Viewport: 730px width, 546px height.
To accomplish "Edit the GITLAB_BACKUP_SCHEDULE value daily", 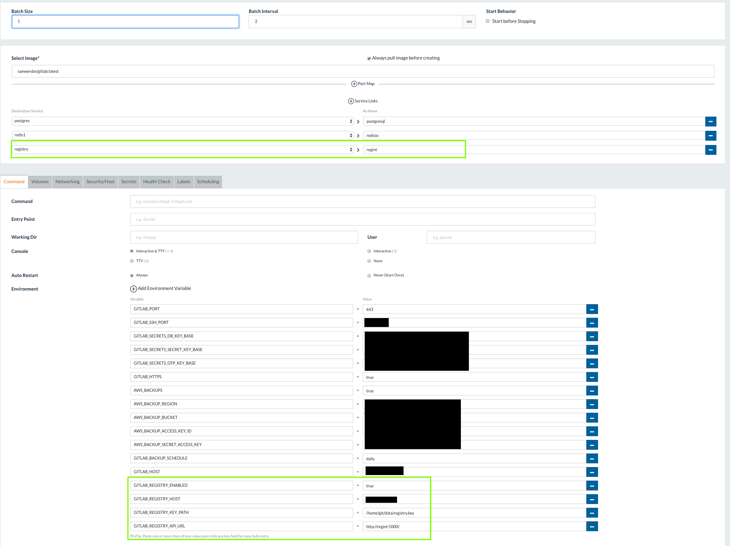I will [474, 458].
